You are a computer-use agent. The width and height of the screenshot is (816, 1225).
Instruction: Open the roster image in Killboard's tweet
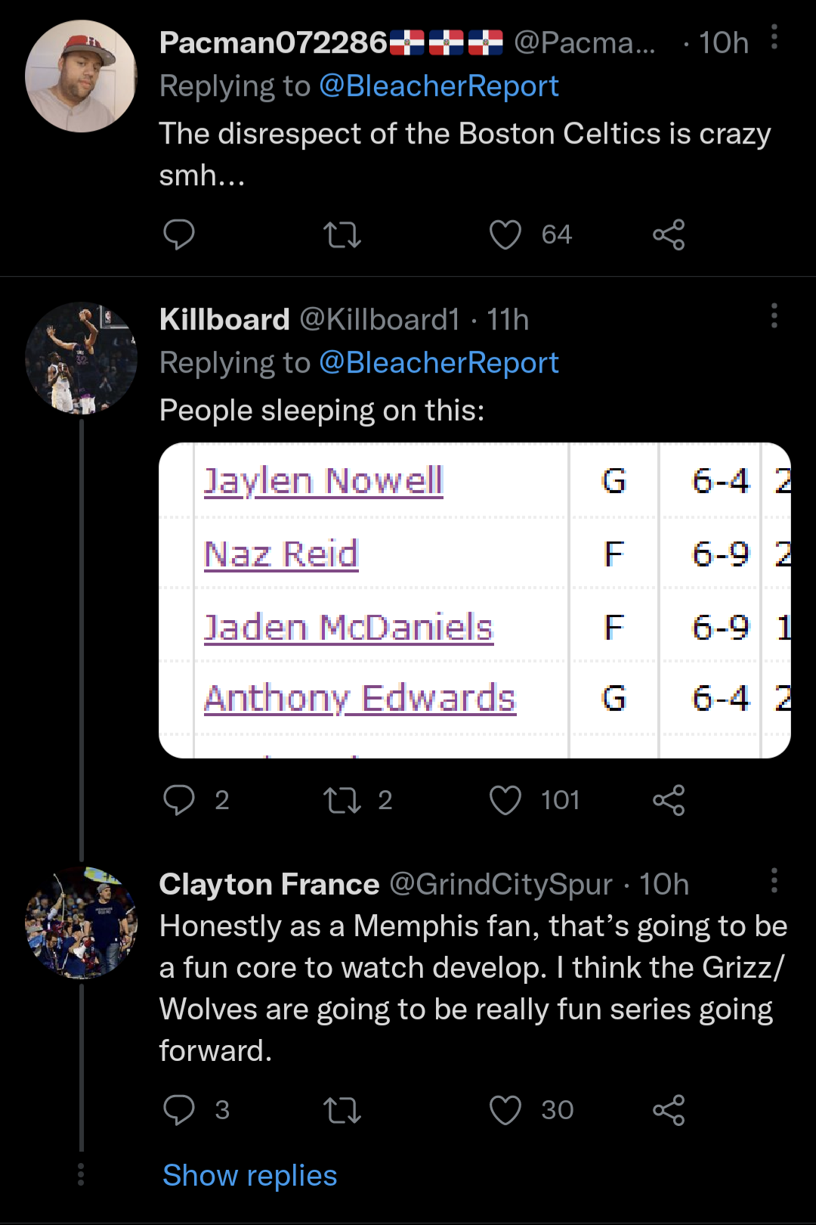[474, 600]
